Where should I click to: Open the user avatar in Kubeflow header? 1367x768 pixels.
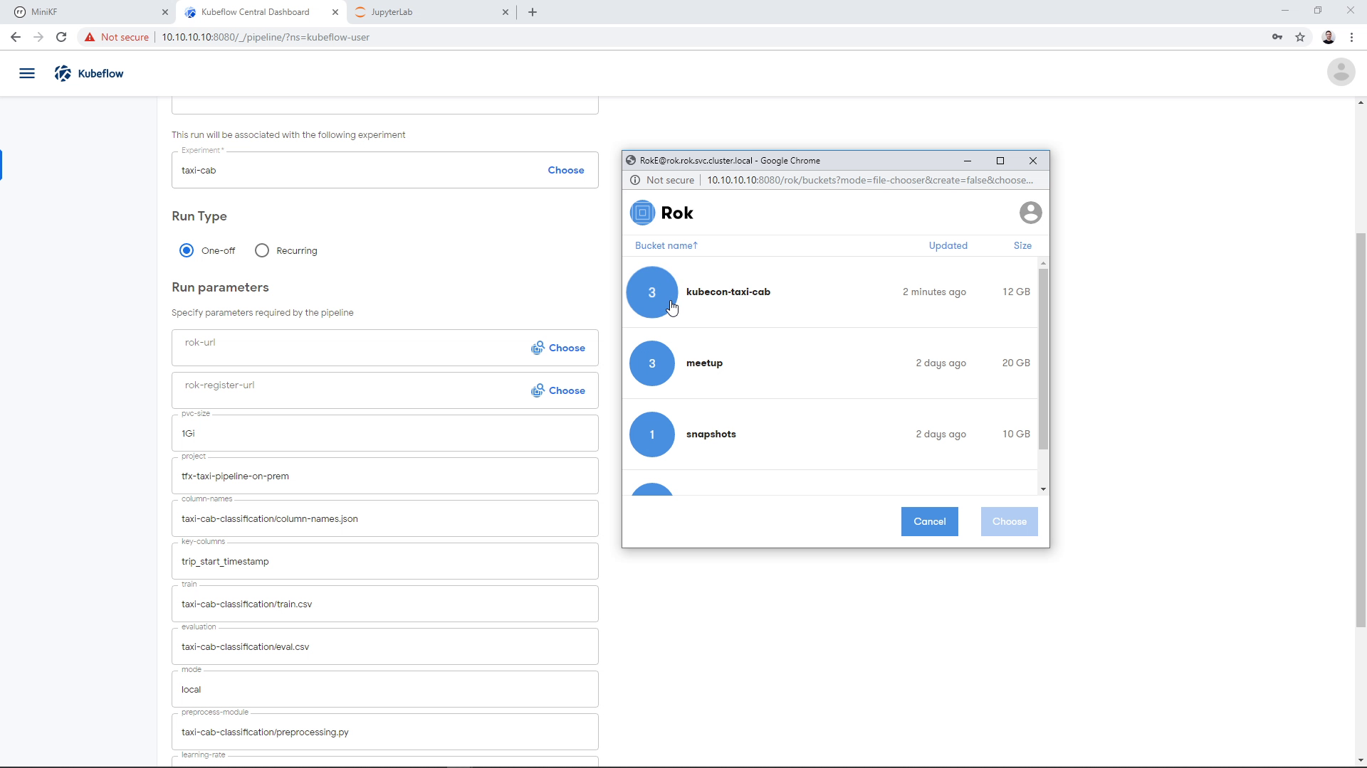(x=1341, y=72)
